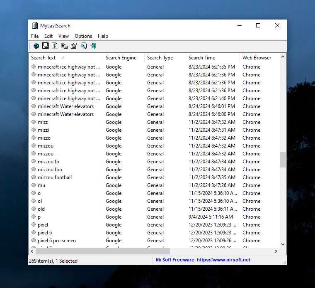Screen dimensions: 315x288
Task: Sort by the Web Browser column header
Action: tap(259, 58)
